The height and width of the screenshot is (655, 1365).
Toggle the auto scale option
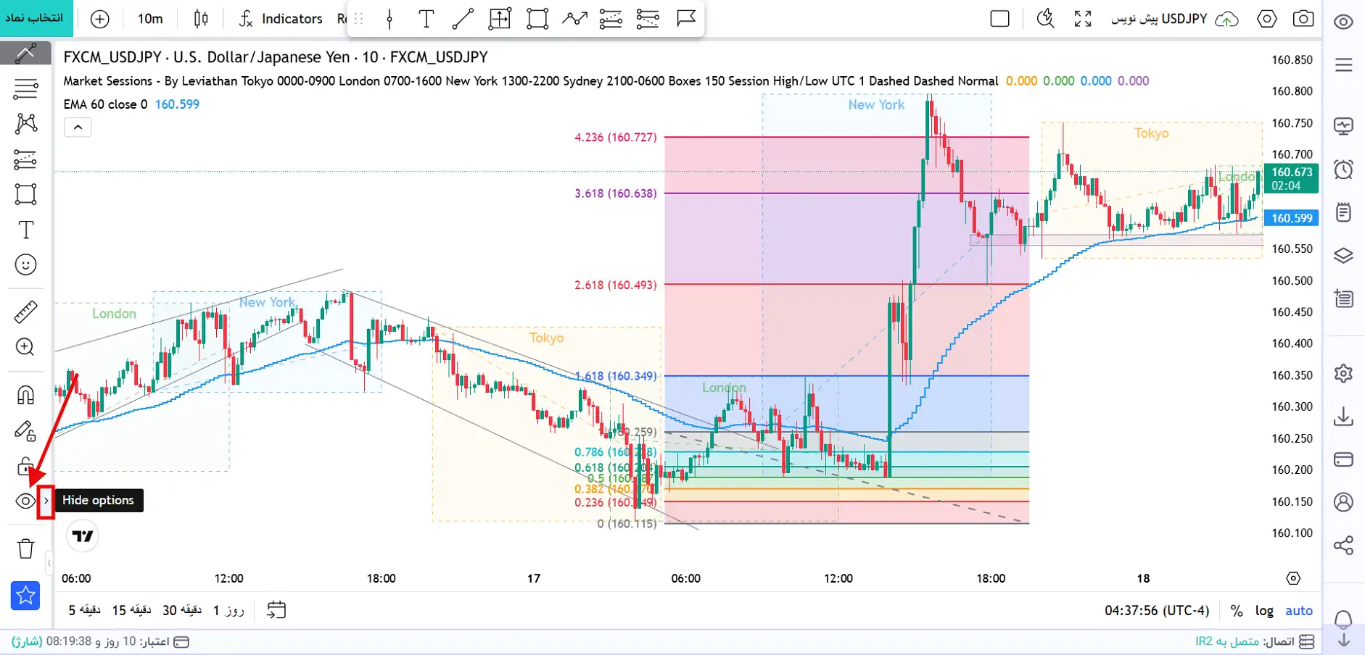click(x=1299, y=611)
